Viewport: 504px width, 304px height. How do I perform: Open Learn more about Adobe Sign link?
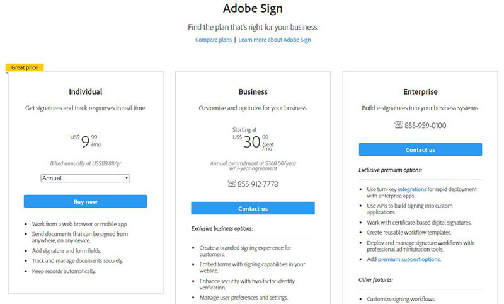pos(275,40)
